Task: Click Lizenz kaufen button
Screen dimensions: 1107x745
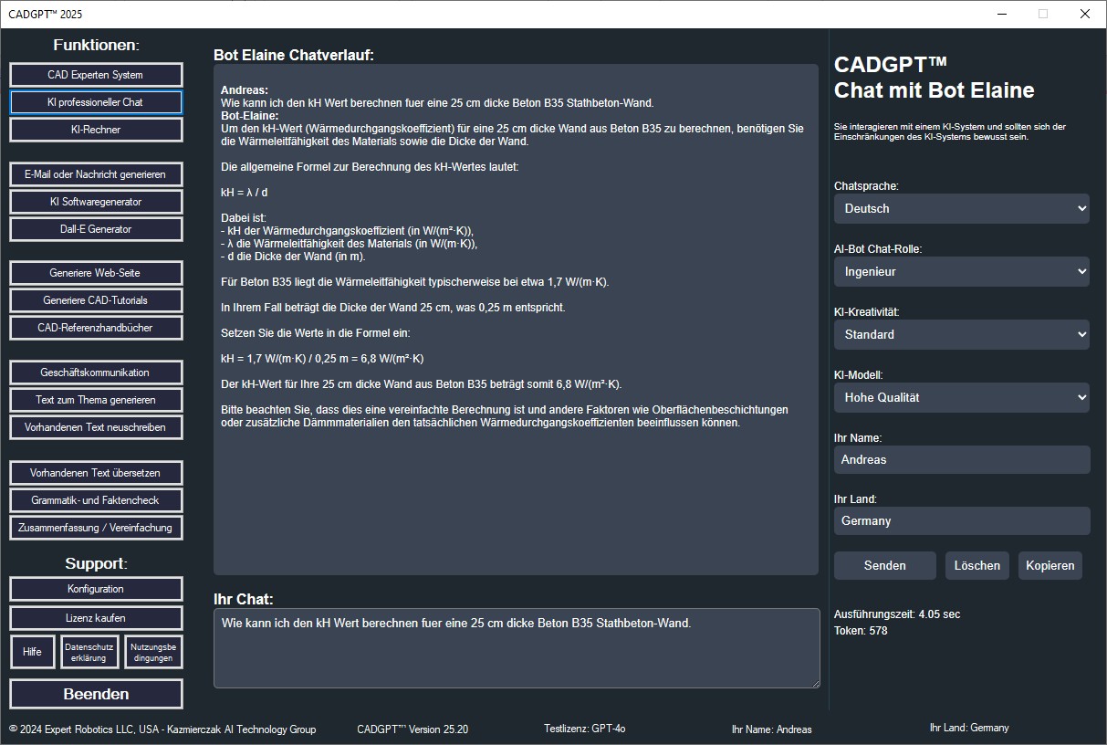Action: point(96,618)
